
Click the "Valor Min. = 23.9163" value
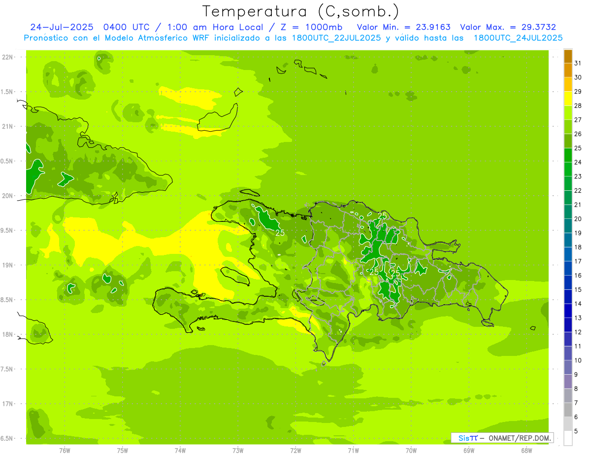tap(403, 27)
